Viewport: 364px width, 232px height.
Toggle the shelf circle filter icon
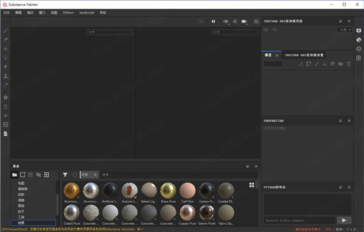74,174
